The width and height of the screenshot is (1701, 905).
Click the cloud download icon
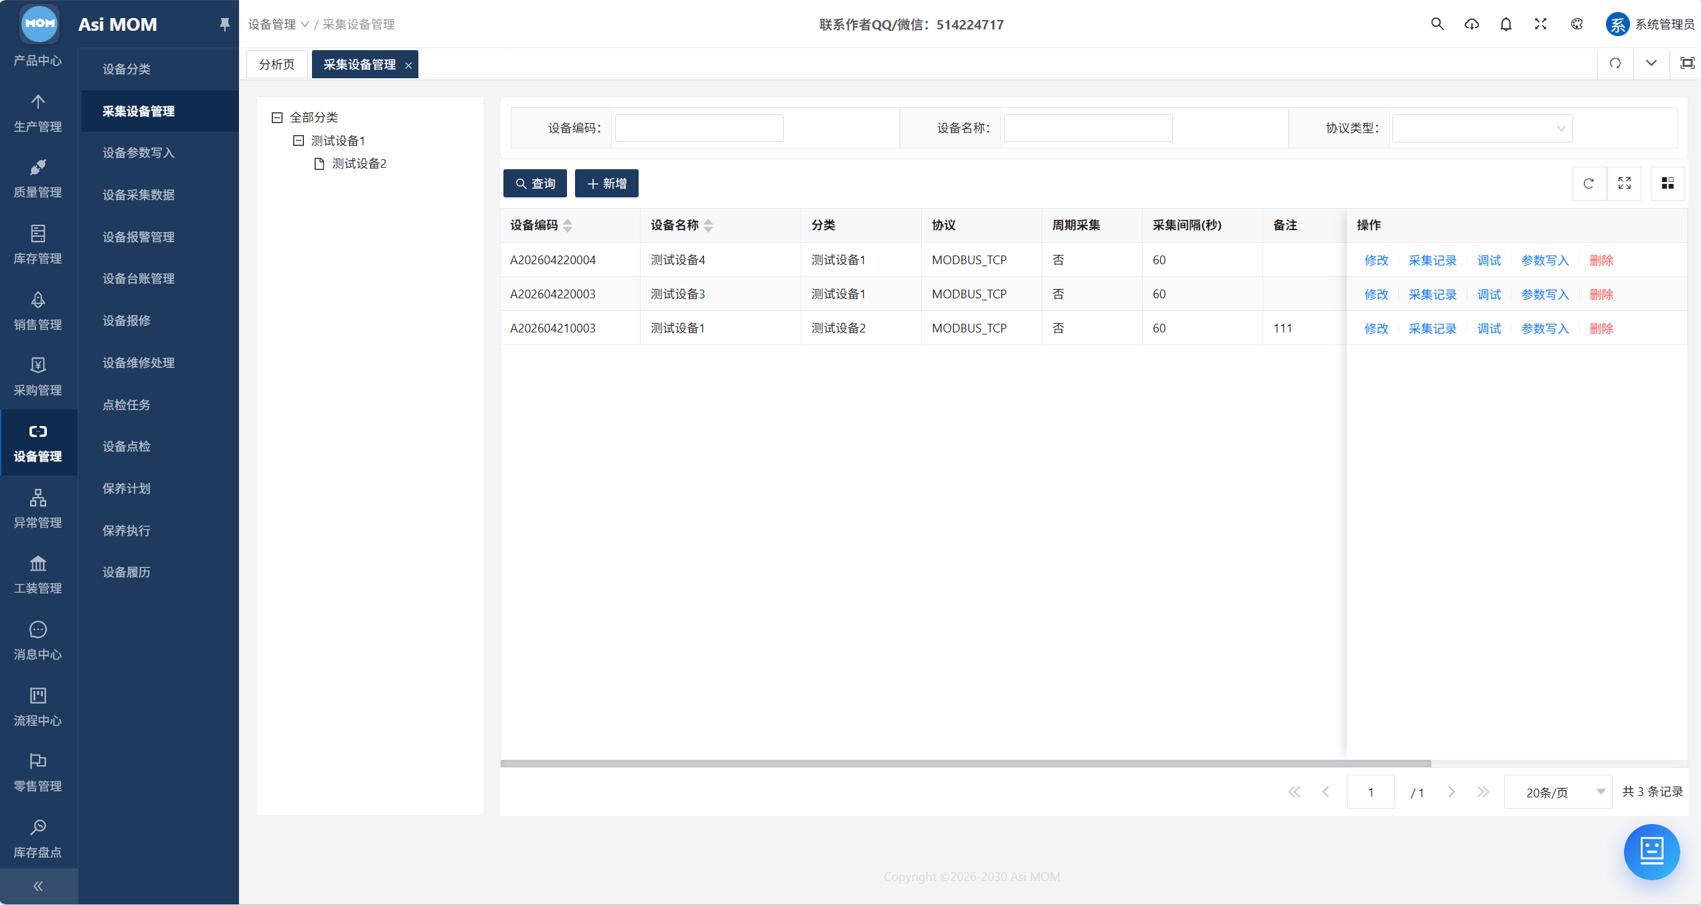[x=1471, y=24]
